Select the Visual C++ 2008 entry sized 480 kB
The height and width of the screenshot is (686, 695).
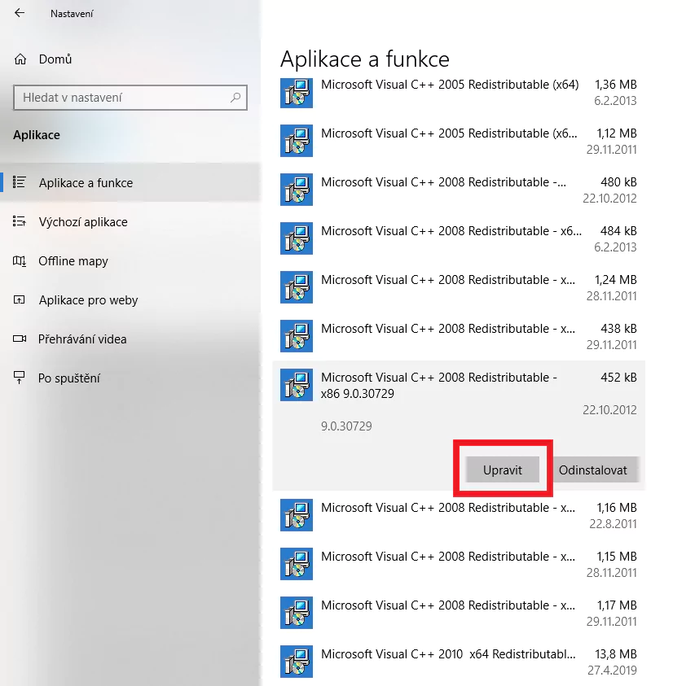[x=459, y=190]
